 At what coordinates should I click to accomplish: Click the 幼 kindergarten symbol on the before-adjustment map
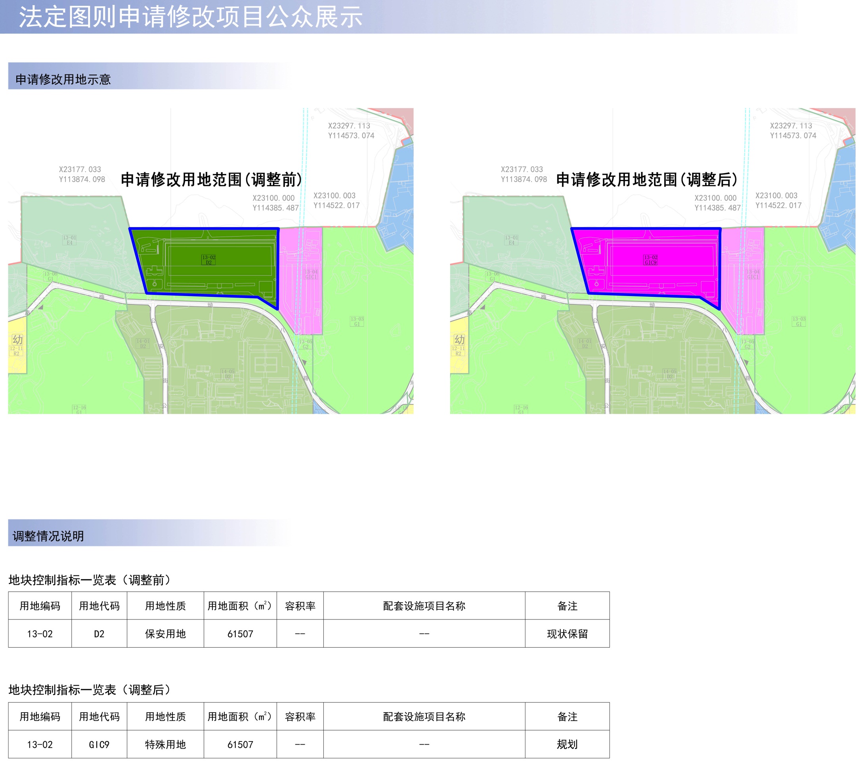[17, 339]
